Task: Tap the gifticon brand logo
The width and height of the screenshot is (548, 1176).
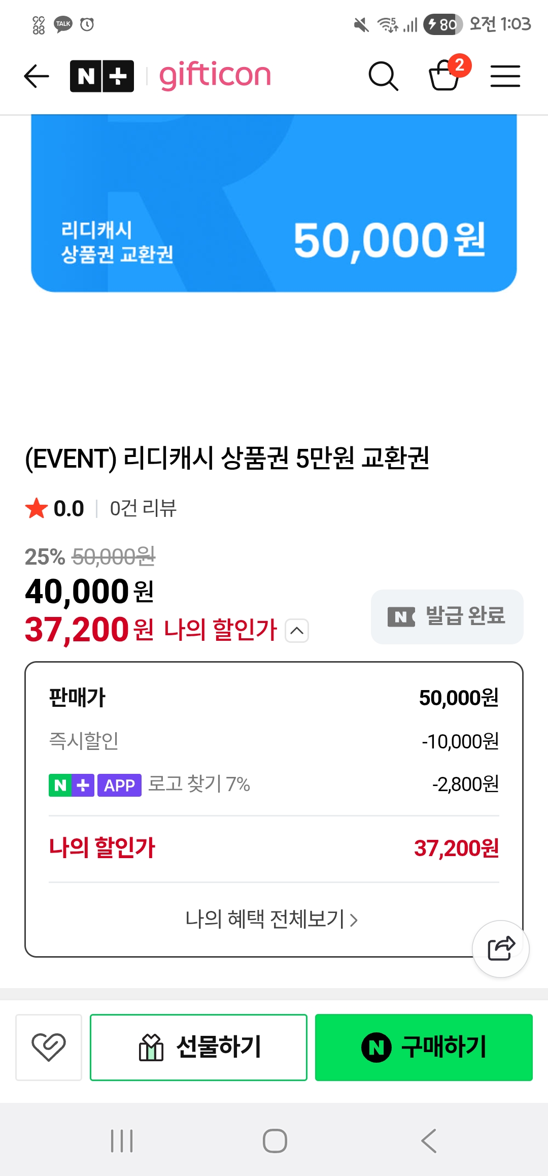Action: click(215, 76)
